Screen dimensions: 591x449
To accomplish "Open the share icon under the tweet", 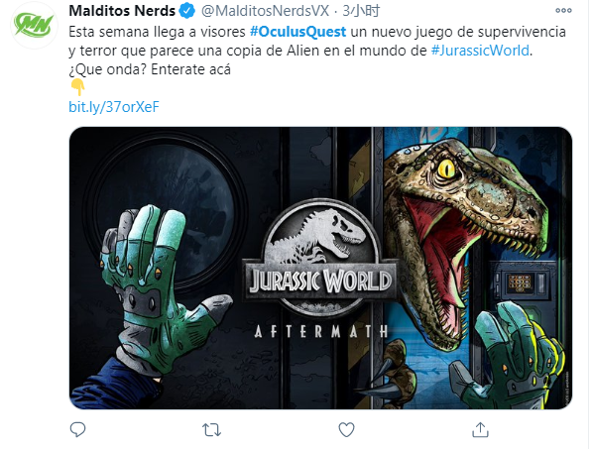I will click(480, 429).
